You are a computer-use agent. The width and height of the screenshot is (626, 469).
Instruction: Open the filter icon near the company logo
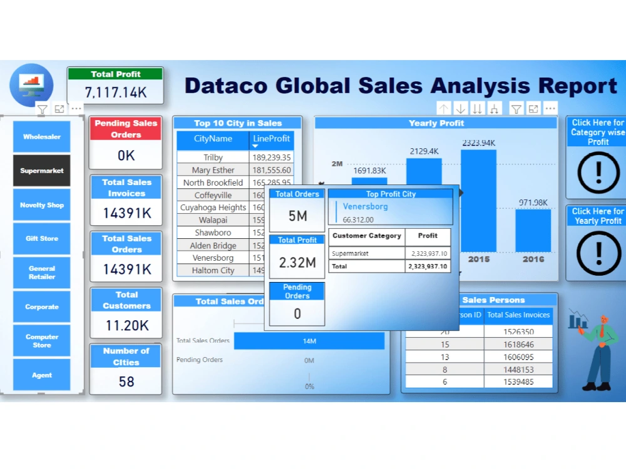pyautogui.click(x=42, y=109)
